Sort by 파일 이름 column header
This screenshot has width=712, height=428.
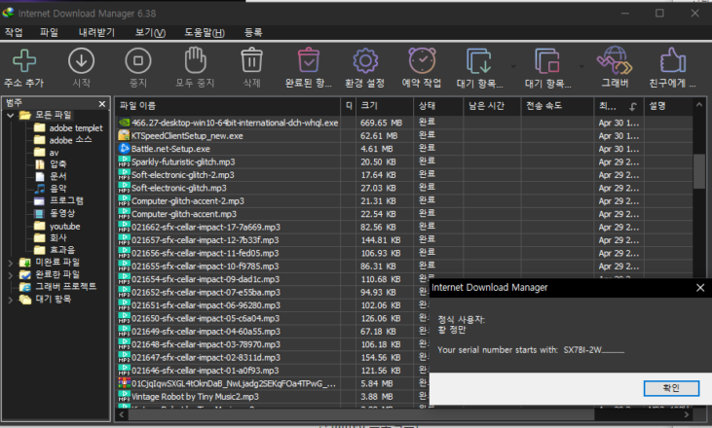228,106
